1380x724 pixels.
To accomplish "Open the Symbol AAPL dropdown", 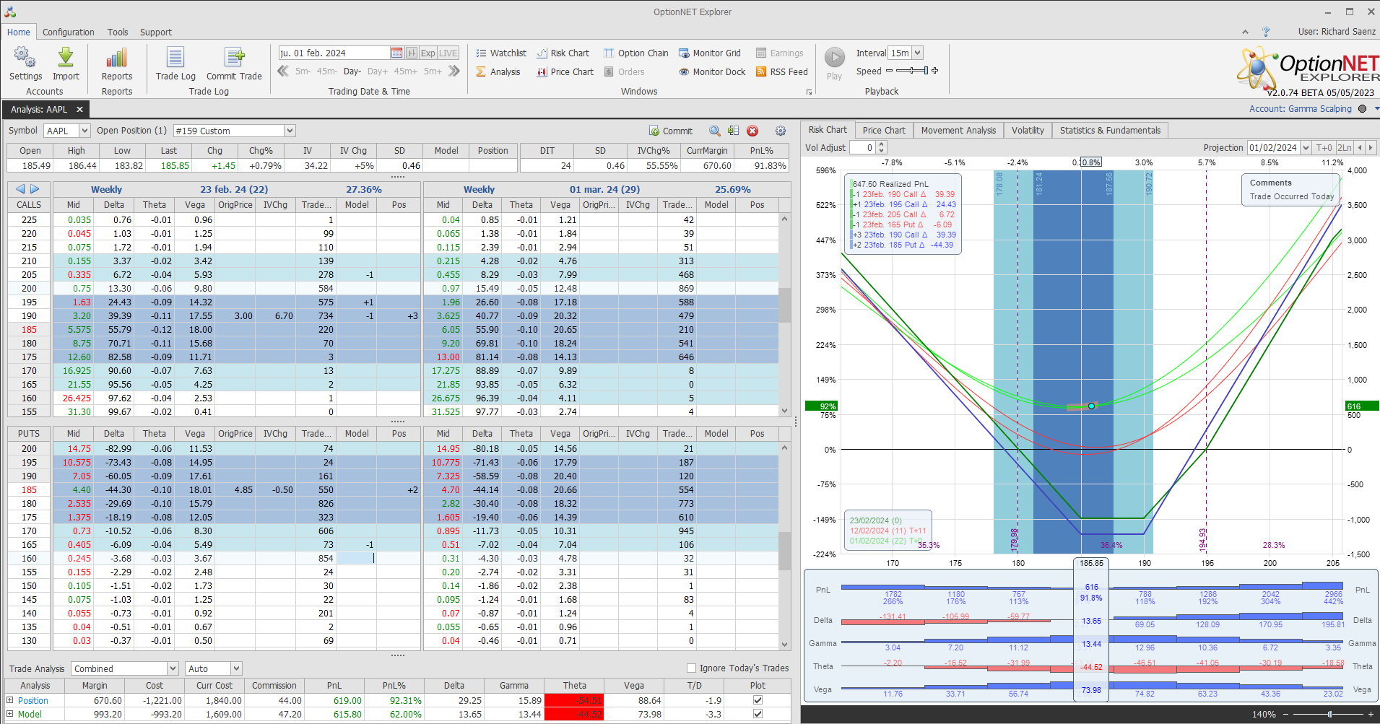I will click(x=84, y=131).
